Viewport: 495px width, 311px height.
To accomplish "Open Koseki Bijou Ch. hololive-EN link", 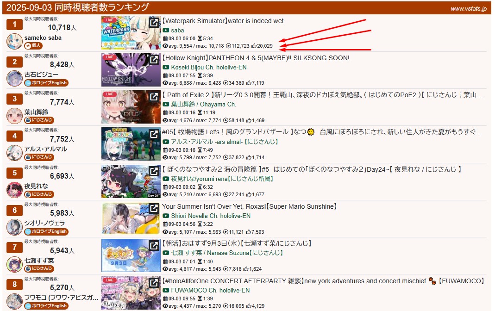I will [209, 67].
